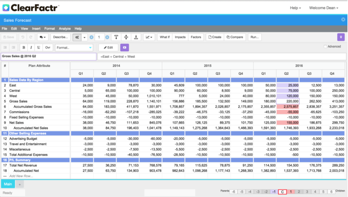Click the level number field showing 1

(x=99, y=37)
